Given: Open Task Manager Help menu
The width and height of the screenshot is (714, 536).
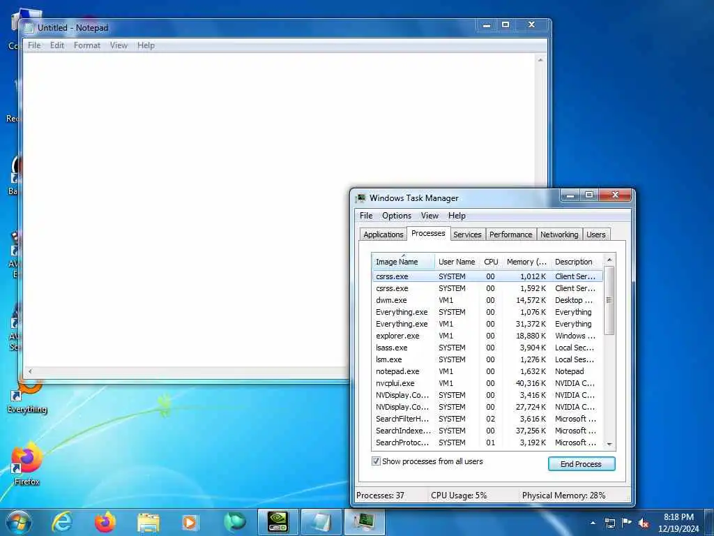Looking at the screenshot, I should 457,216.
